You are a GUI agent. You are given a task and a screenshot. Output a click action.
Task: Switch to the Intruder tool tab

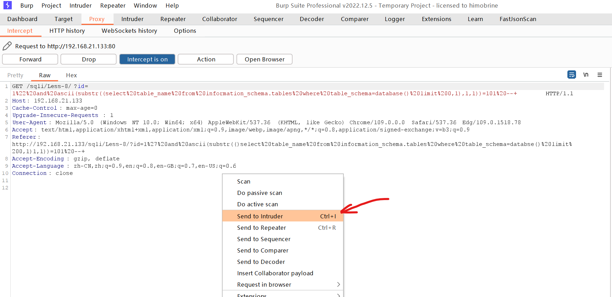(132, 19)
